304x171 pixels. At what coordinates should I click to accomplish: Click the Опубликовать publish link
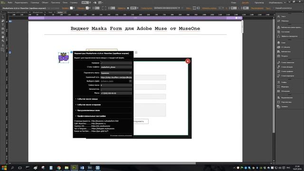[276, 2]
